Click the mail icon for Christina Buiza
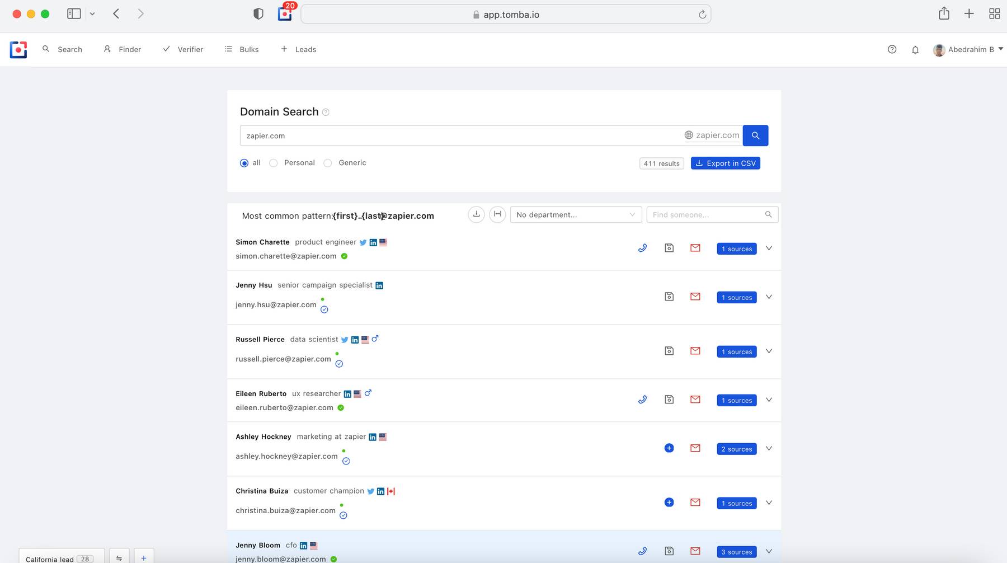 point(695,503)
